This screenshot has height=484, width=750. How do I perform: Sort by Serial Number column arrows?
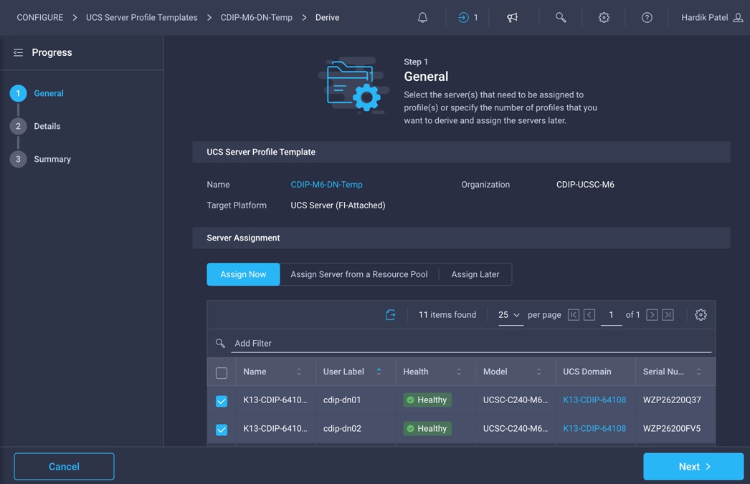(x=698, y=372)
